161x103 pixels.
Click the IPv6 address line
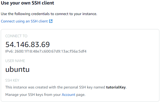(x=46, y=51)
